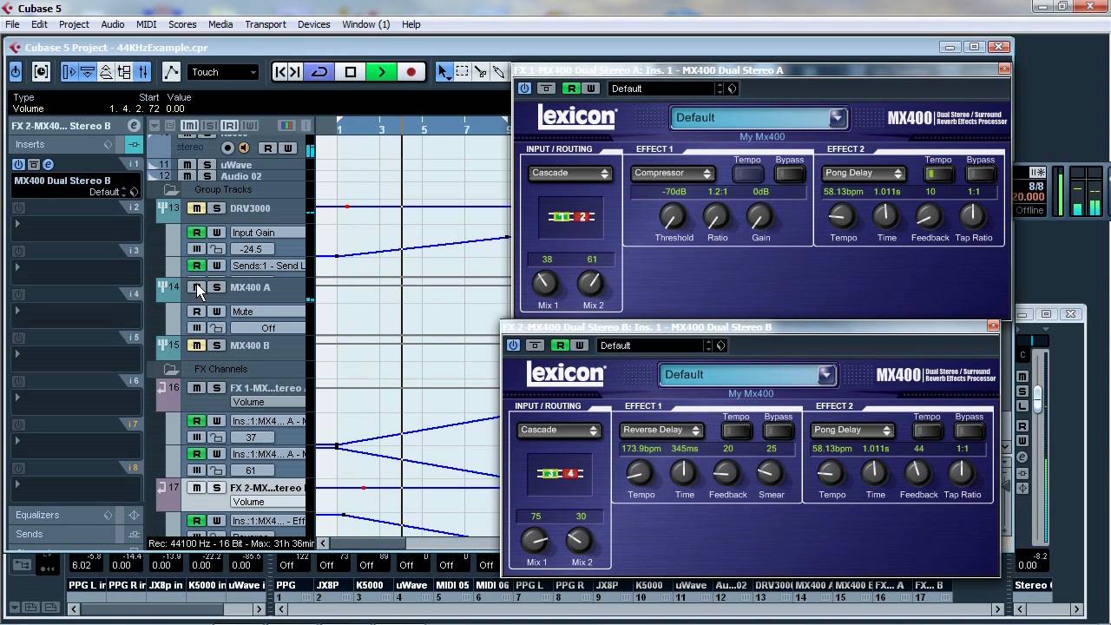1111x625 pixels.
Task: Open the Window (1) menu
Action: (x=365, y=24)
